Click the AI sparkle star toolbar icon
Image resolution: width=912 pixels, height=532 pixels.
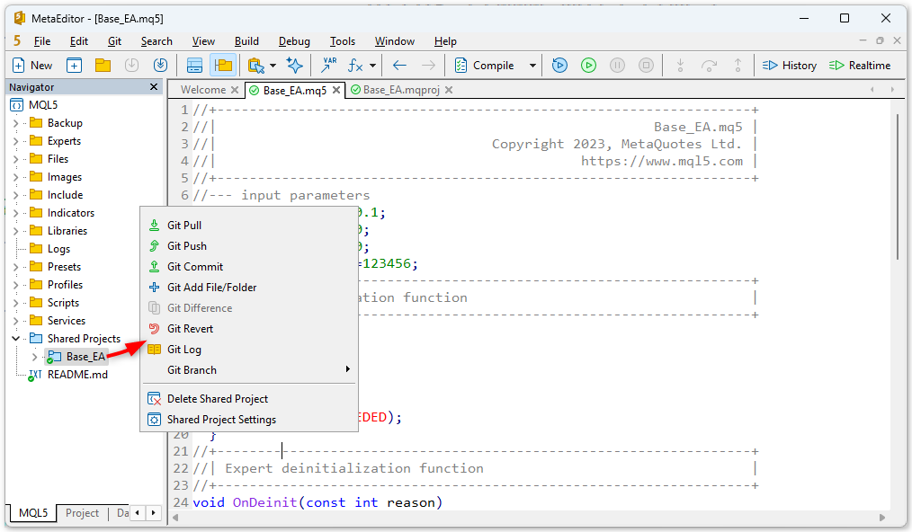[x=295, y=66]
